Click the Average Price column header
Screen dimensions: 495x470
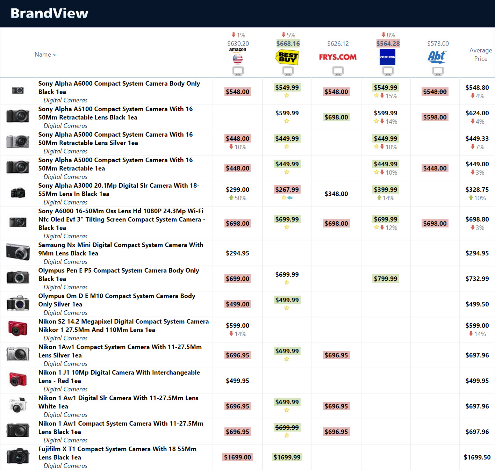(x=481, y=55)
